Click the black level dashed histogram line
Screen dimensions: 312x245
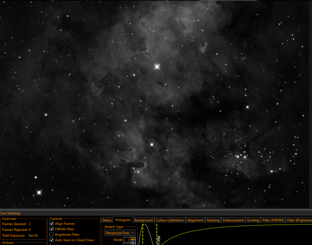pyautogui.click(x=143, y=234)
